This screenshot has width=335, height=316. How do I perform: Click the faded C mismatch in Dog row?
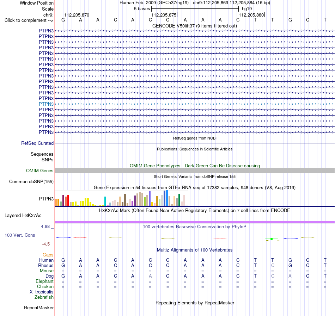[x=273, y=276]
